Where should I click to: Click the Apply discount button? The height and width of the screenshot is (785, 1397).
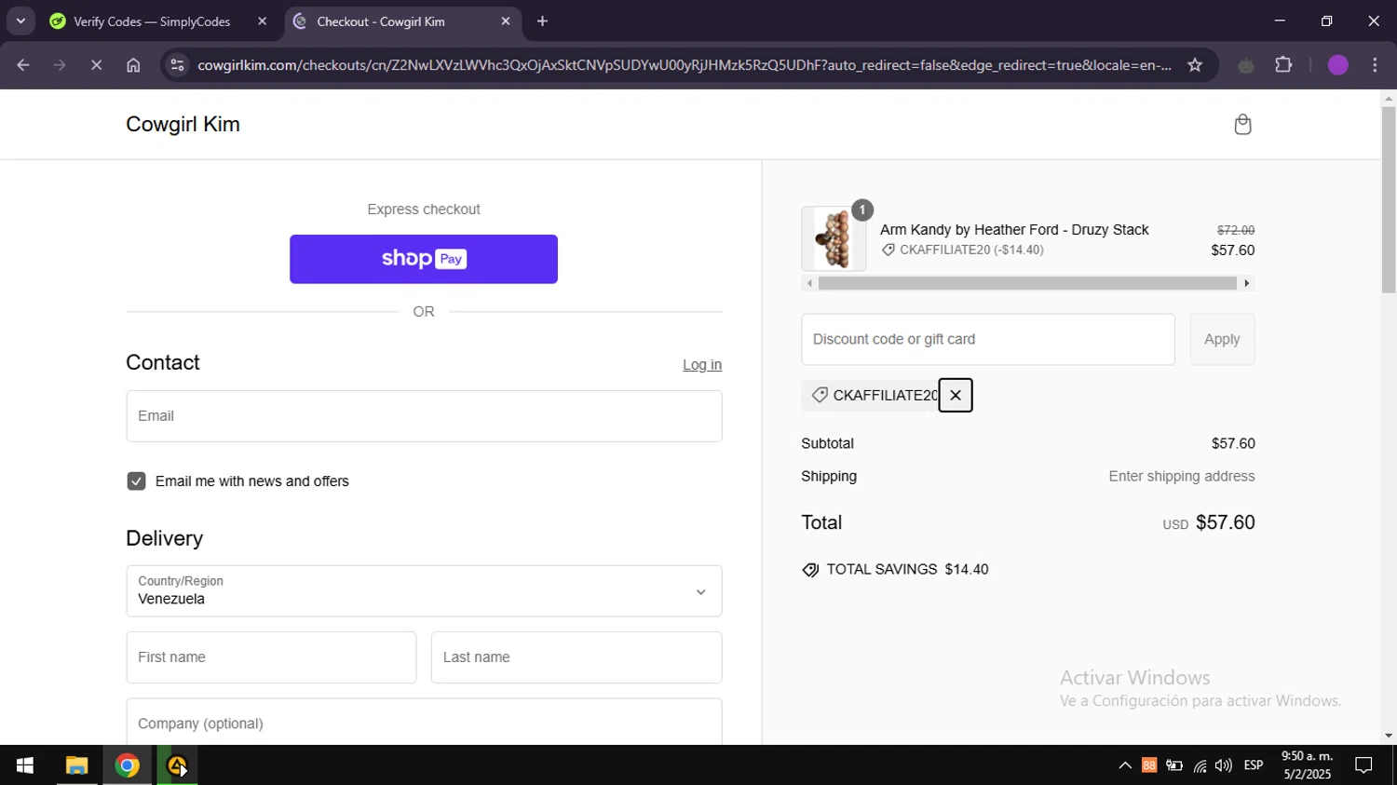point(1222,339)
